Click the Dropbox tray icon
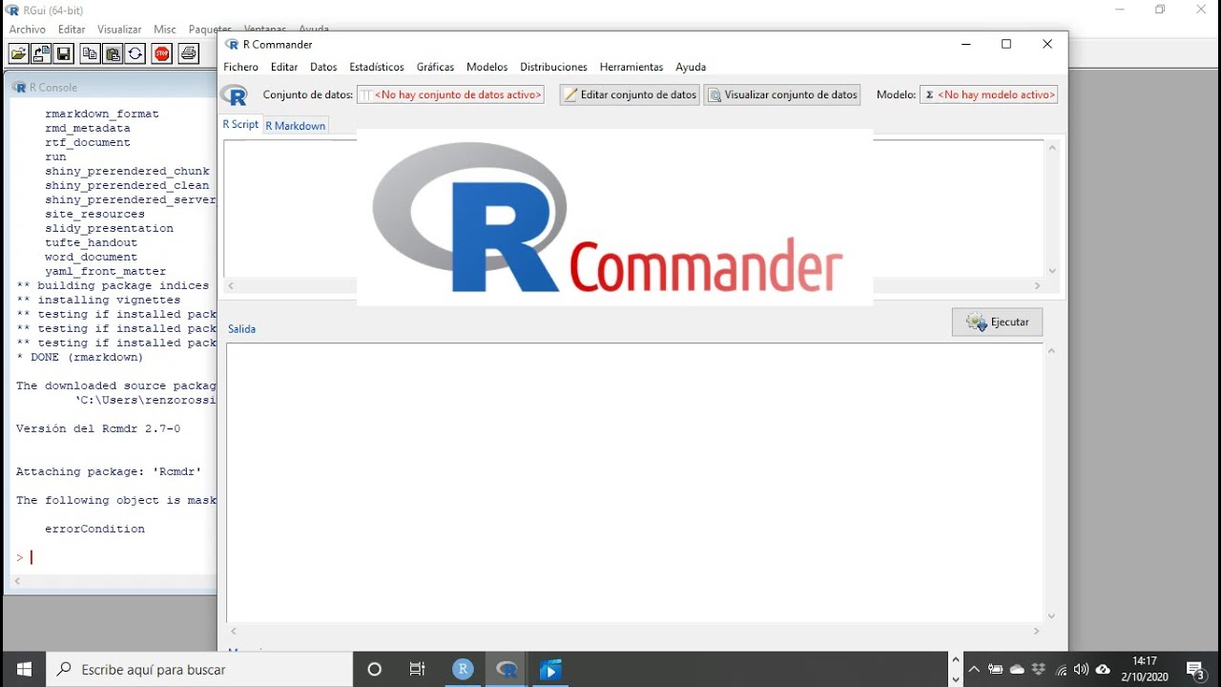 click(x=1039, y=670)
